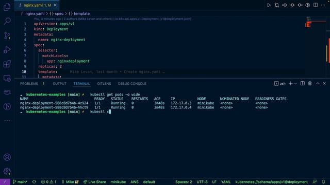Change indentation via Spaces: 2
Image resolution: width=330 pixels, height=185 pixels.
pos(184,182)
